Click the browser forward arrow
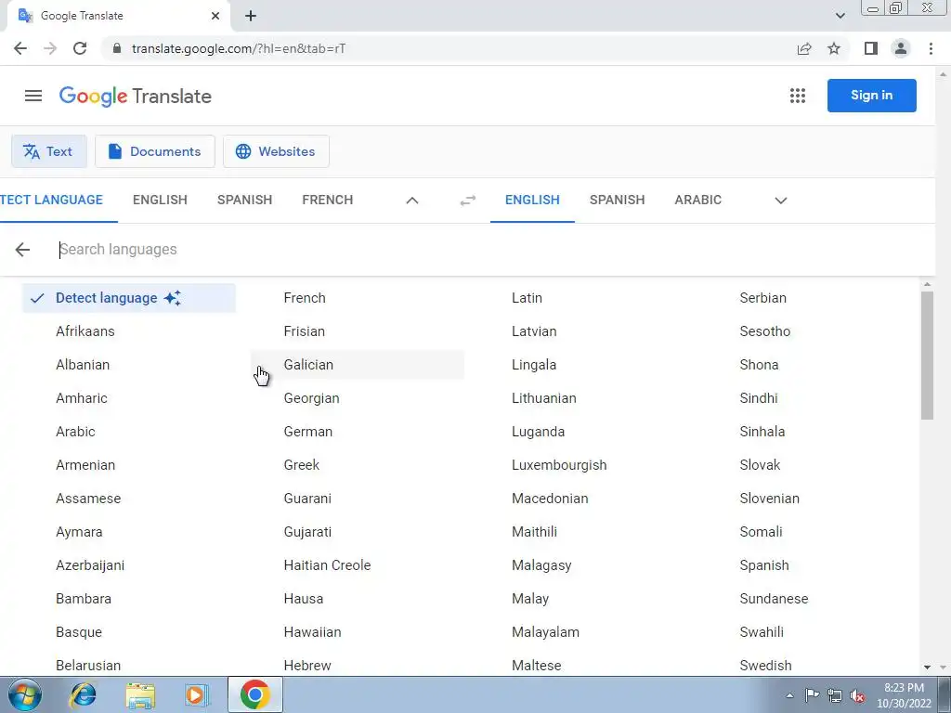The width and height of the screenshot is (951, 713). 50,48
